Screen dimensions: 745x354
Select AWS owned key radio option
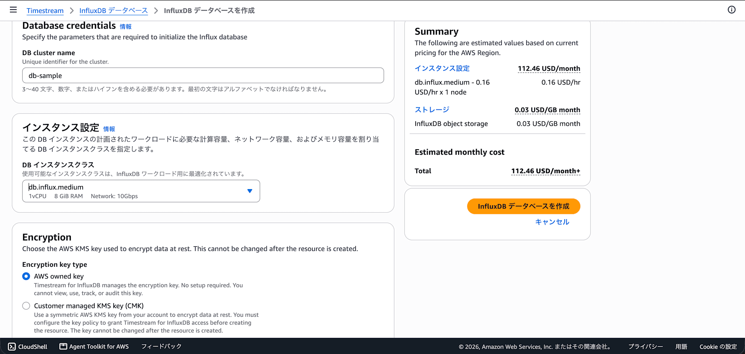tap(26, 276)
